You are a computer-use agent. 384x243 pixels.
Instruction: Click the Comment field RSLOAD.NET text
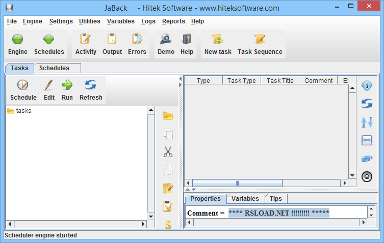279,213
